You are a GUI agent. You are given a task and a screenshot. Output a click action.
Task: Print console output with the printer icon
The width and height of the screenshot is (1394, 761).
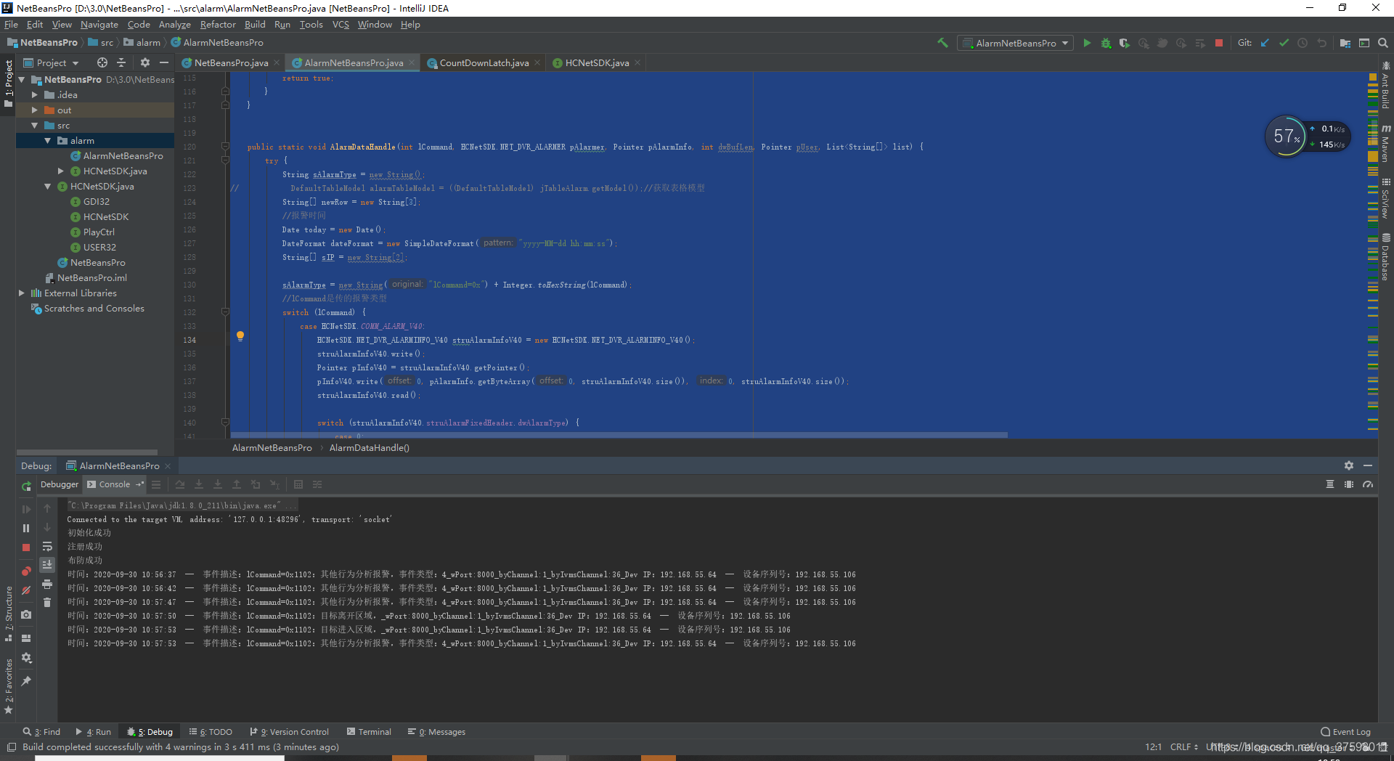tap(47, 584)
